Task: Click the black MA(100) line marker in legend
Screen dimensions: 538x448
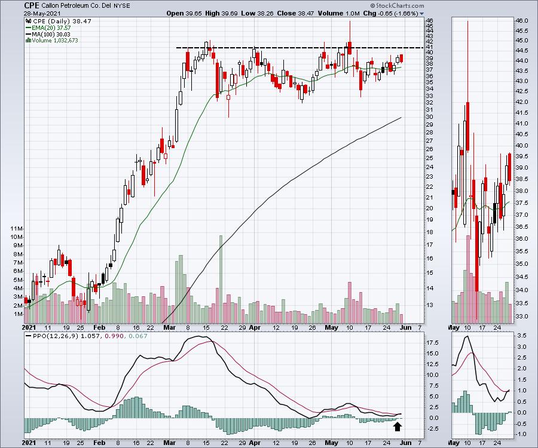Action: 29,34
